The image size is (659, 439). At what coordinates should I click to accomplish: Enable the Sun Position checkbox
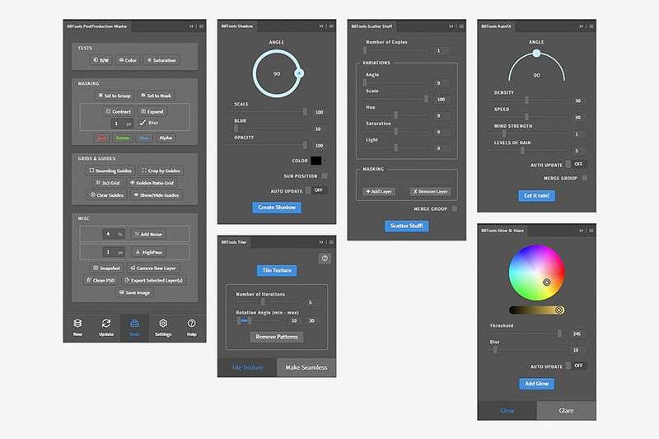click(x=325, y=175)
